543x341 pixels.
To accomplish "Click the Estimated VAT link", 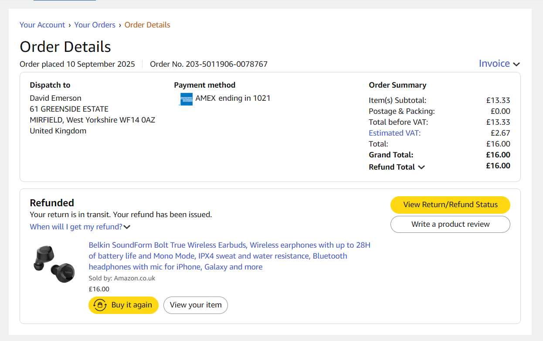I will coord(395,133).
